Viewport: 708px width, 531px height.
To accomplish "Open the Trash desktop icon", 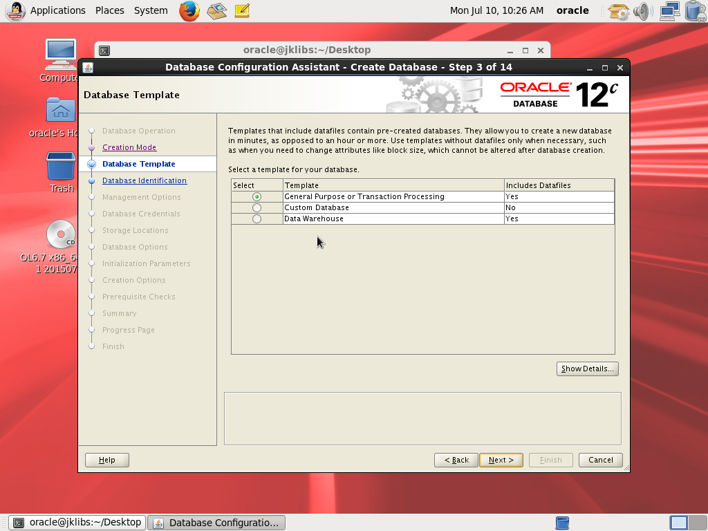I will coord(61,168).
